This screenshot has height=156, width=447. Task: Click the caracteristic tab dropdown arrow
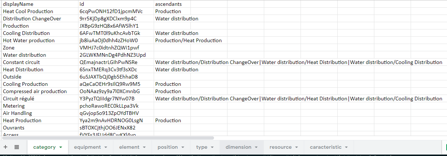click(x=346, y=147)
